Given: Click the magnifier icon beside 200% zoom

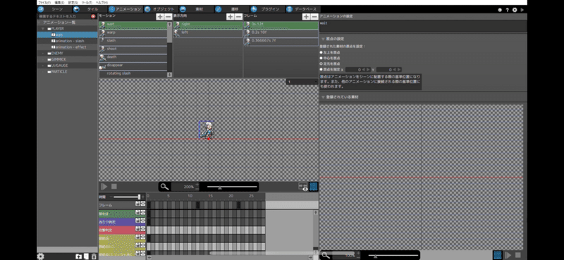Looking at the screenshot, I should pyautogui.click(x=164, y=187).
